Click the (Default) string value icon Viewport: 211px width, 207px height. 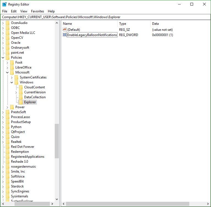(65, 29)
